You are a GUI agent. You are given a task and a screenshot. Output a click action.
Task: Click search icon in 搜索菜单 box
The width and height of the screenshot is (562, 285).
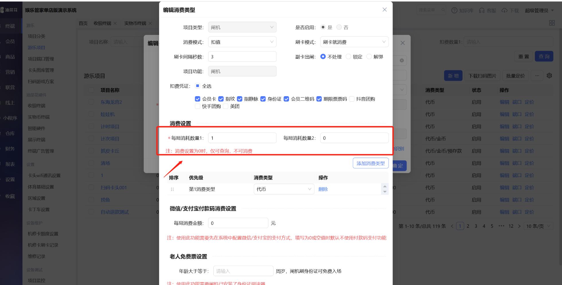[x=443, y=10]
